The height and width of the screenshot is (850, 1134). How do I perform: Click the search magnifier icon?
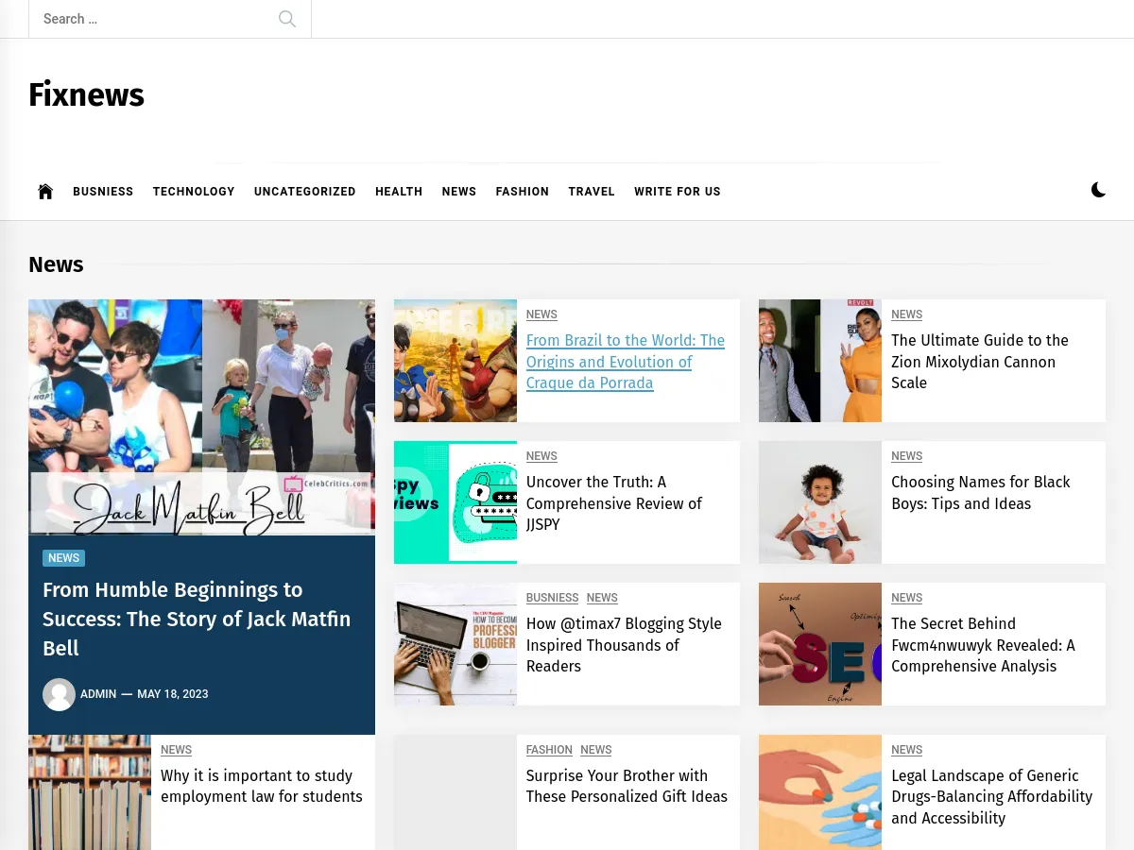(x=287, y=19)
